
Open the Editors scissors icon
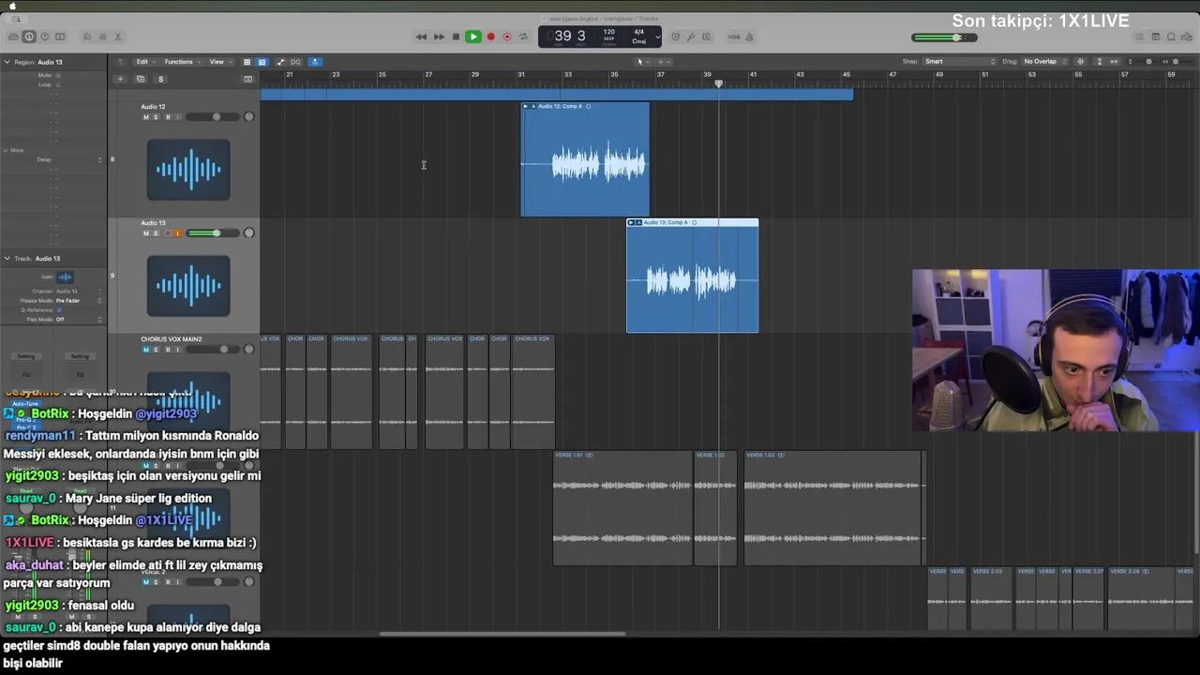click(118, 37)
